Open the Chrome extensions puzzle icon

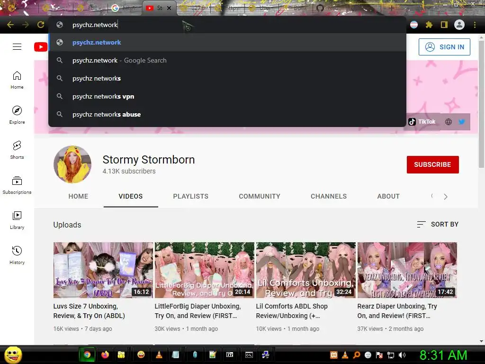click(x=429, y=25)
